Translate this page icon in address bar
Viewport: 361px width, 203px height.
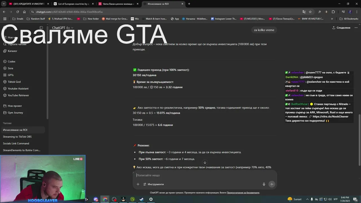coord(304,12)
